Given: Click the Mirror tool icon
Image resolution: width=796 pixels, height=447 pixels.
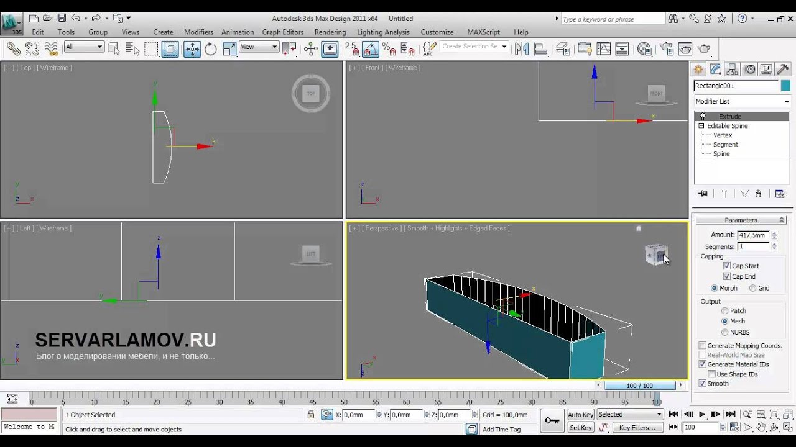Looking at the screenshot, I should click(522, 48).
